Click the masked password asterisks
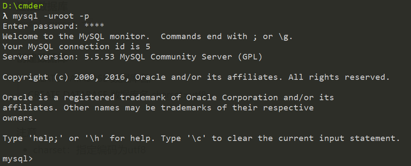Image resolution: width=411 pixels, height=166 pixels. pos(94,26)
